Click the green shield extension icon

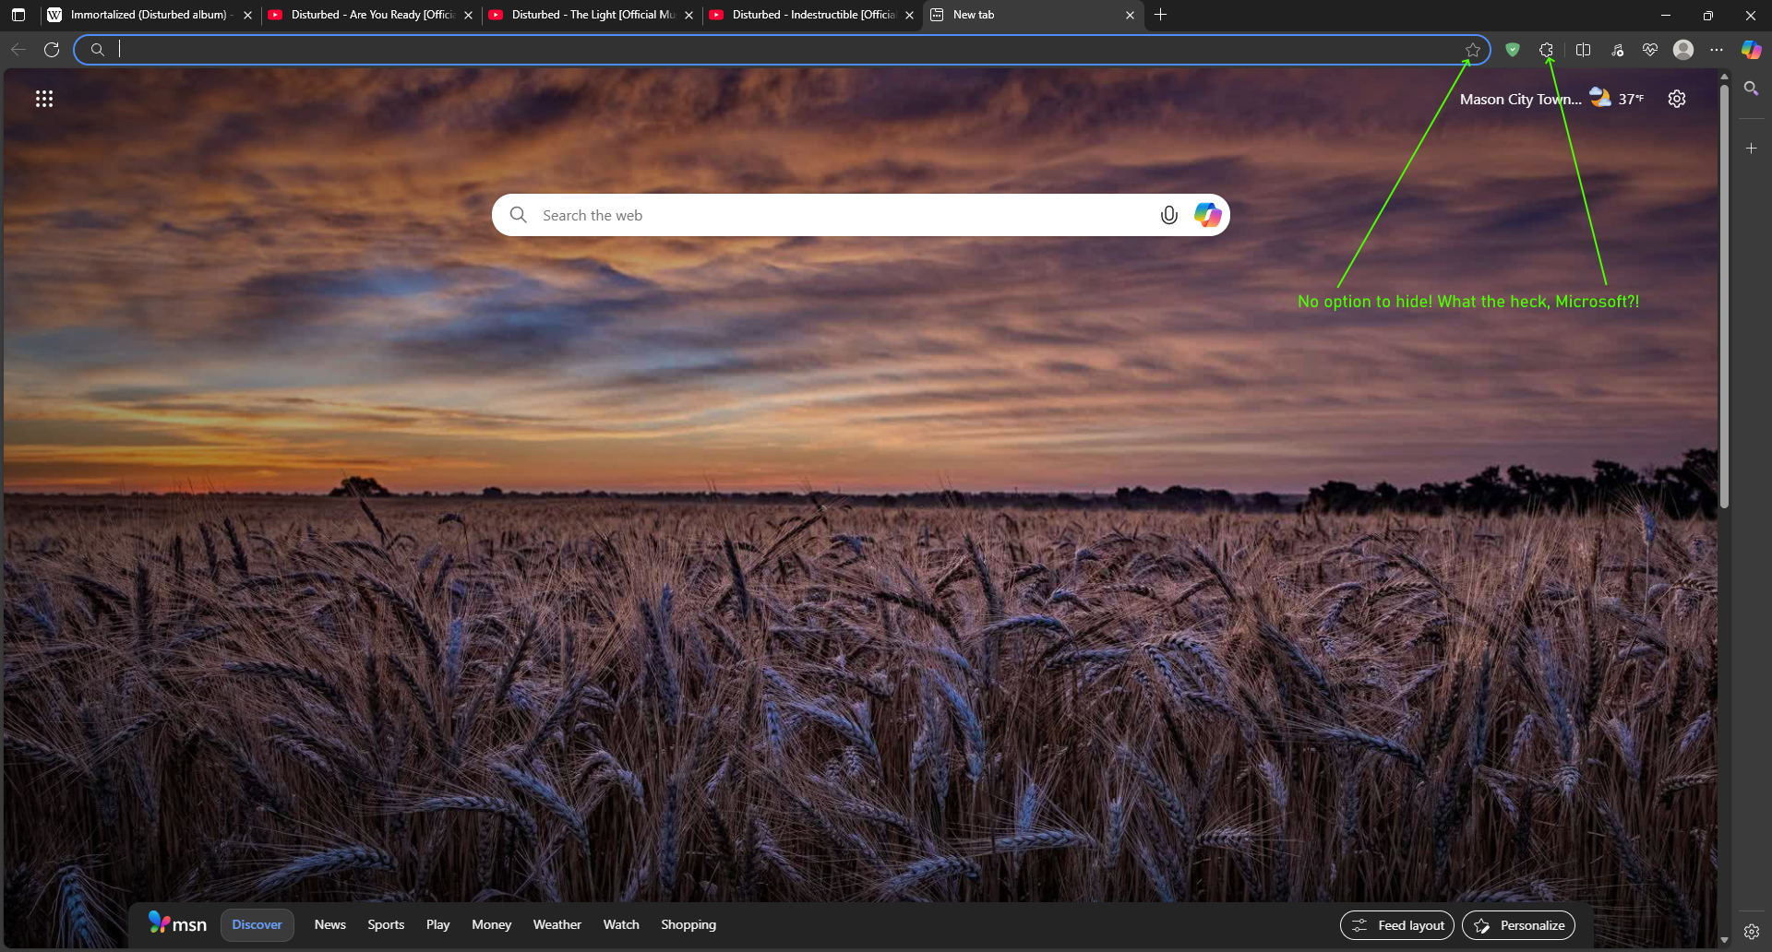1512,50
